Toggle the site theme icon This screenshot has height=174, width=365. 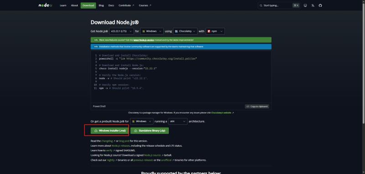[x=305, y=5]
